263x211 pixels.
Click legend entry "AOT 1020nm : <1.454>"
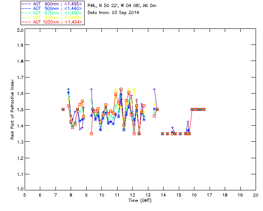tap(52, 22)
